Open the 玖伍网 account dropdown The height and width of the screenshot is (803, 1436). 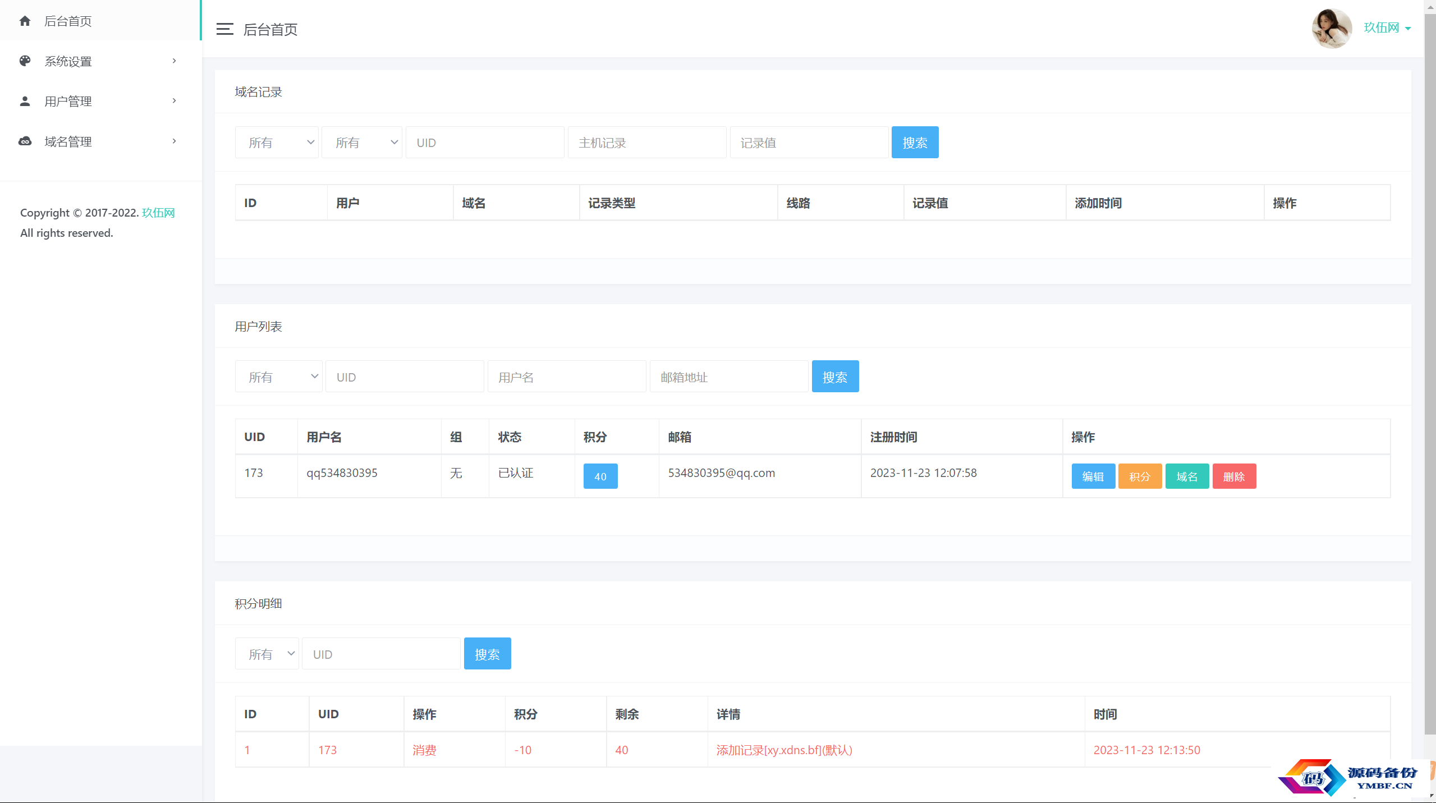click(1387, 27)
